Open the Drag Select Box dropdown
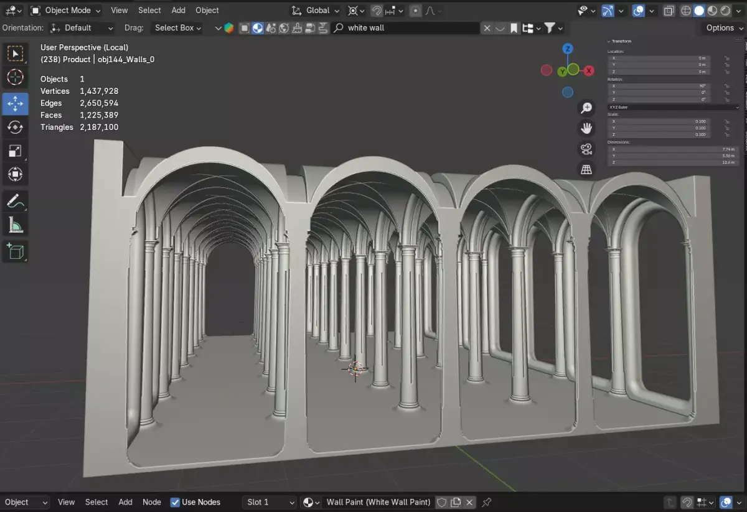Screen dimensions: 747x512 (177, 28)
